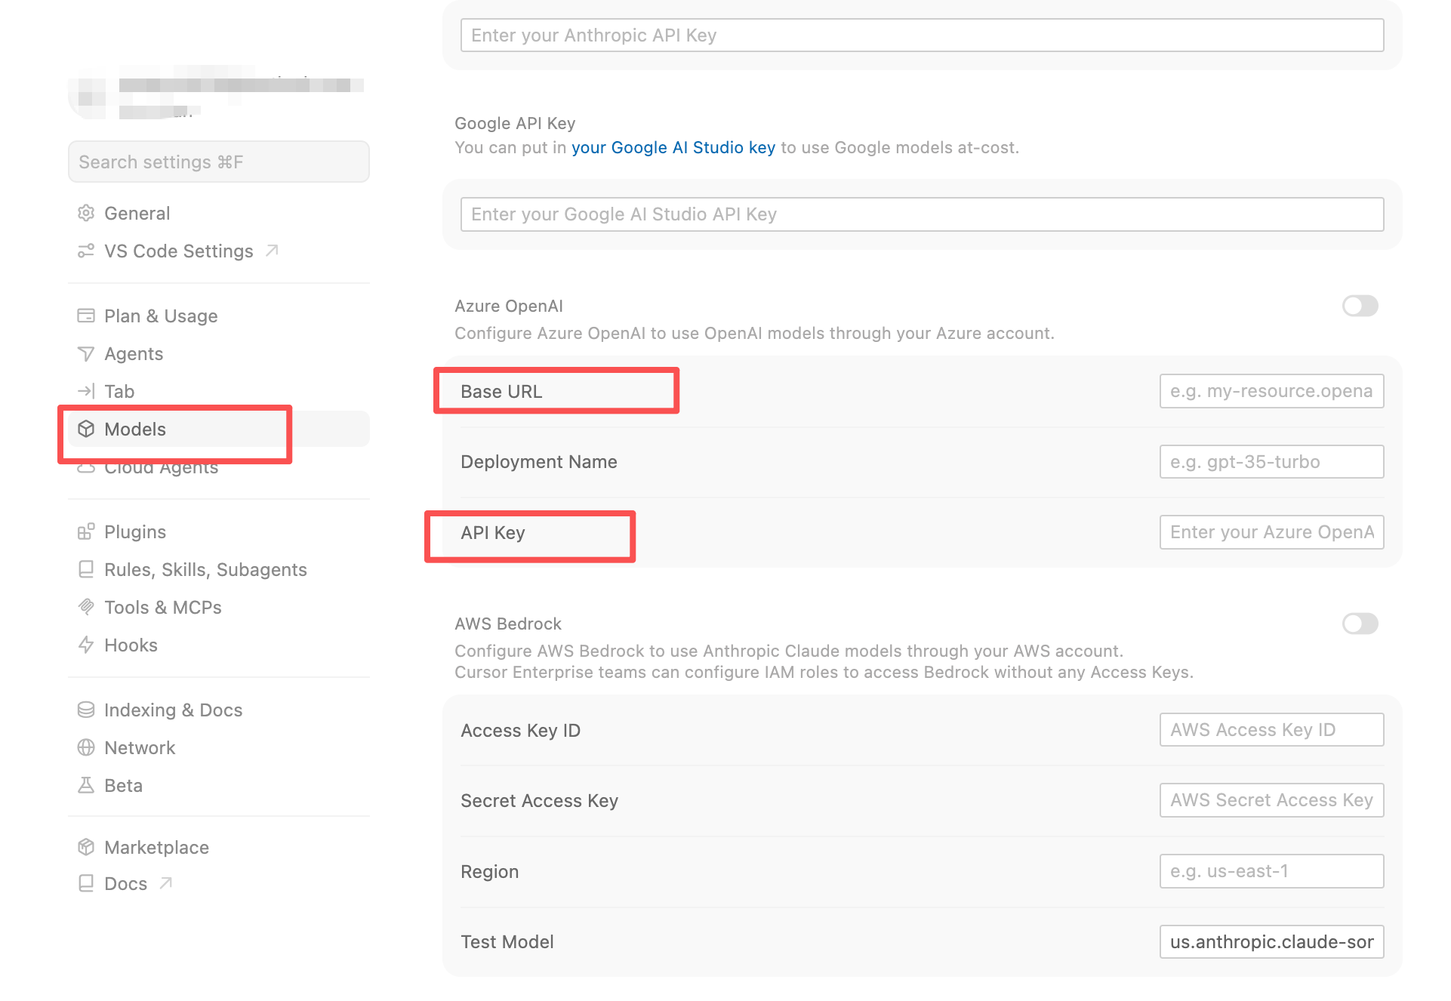The image size is (1451, 1001).
Task: Click the Indexing & Docs database icon
Action: click(86, 710)
